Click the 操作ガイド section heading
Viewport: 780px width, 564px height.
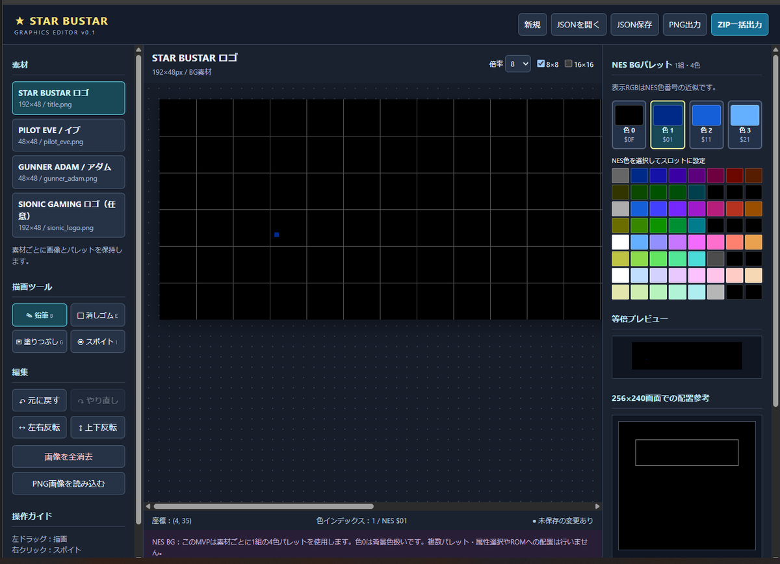tap(32, 516)
